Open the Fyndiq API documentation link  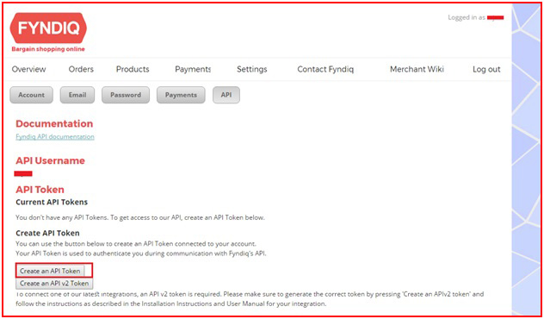click(x=55, y=136)
